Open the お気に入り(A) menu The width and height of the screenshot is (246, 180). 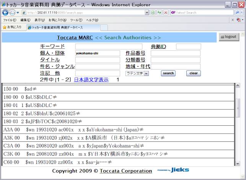pos(57,20)
